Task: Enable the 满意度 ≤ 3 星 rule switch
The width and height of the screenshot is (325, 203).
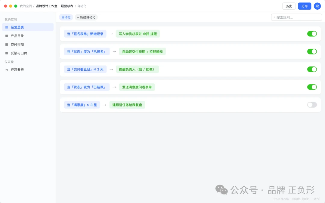Action: (312, 105)
